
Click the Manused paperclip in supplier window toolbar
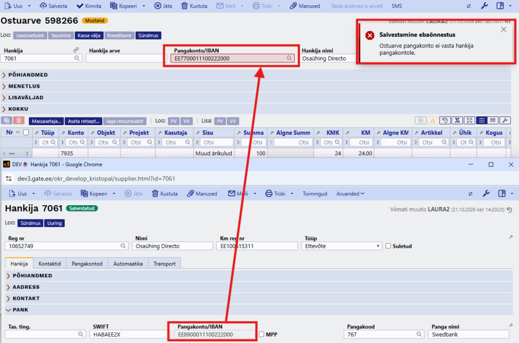190,194
